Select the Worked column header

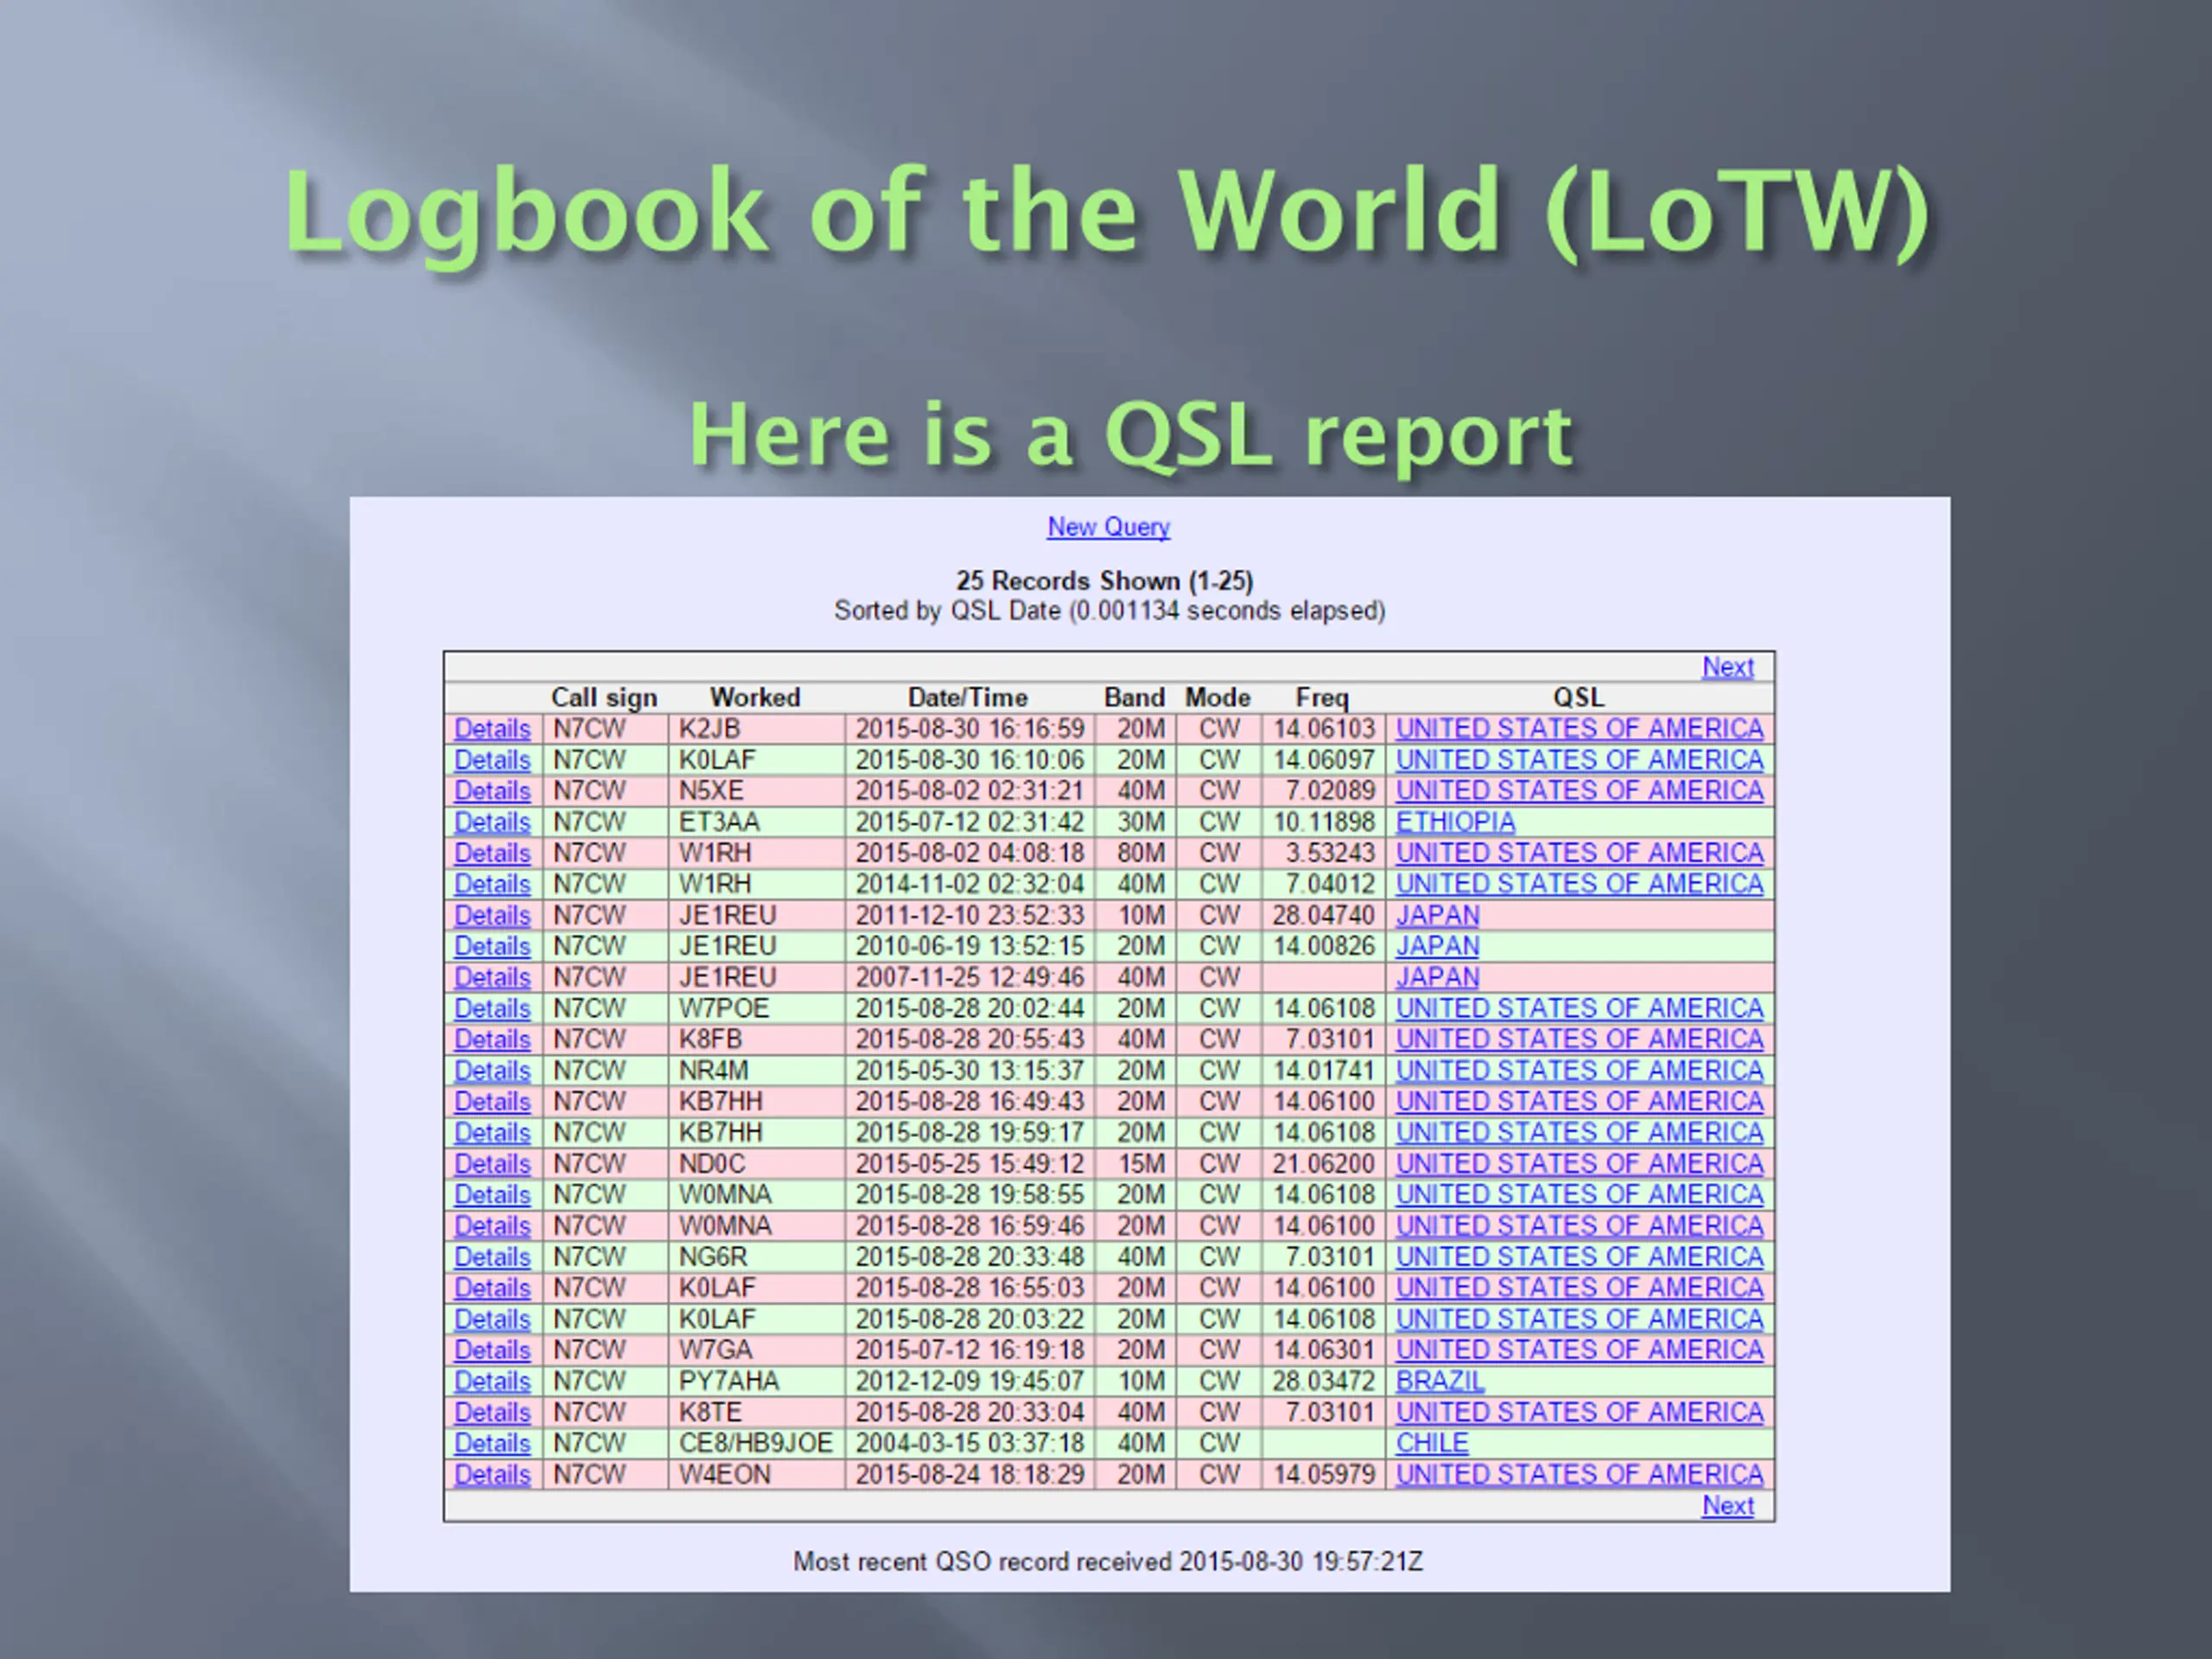pyautogui.click(x=755, y=698)
